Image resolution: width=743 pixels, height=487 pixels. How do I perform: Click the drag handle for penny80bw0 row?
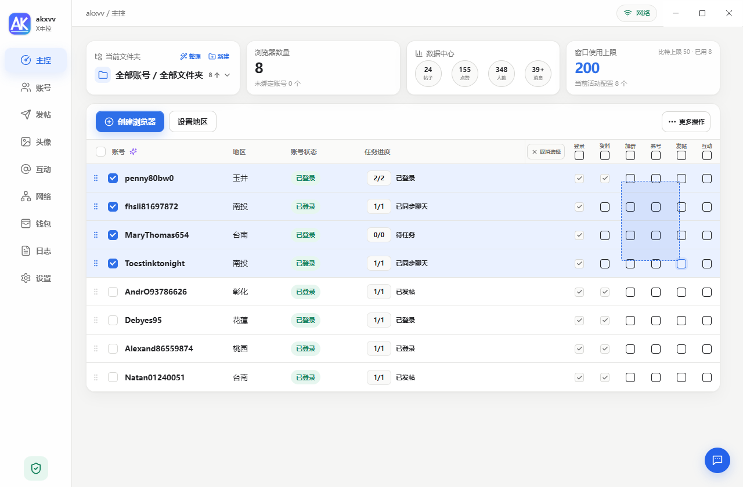(96, 178)
